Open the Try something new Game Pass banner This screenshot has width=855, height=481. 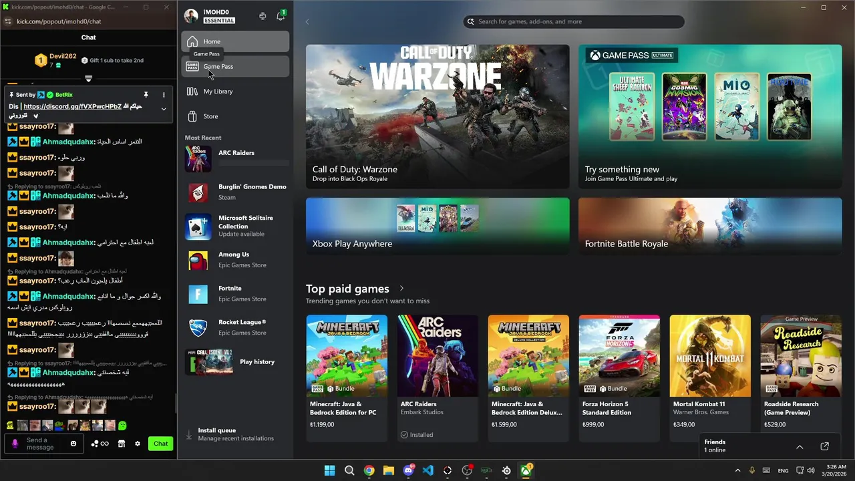(710, 116)
